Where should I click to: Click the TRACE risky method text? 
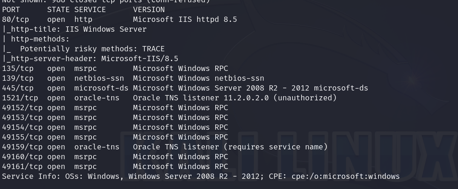coord(153,49)
